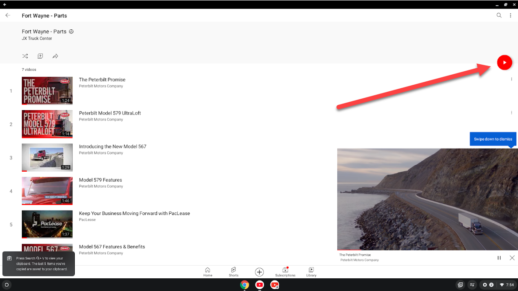The height and width of the screenshot is (291, 518).
Task: Open the status tray showing 7:54
Action: tap(507, 285)
